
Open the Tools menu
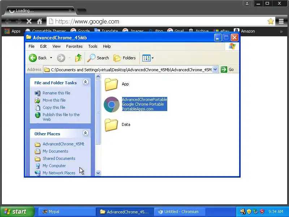pos(93,46)
